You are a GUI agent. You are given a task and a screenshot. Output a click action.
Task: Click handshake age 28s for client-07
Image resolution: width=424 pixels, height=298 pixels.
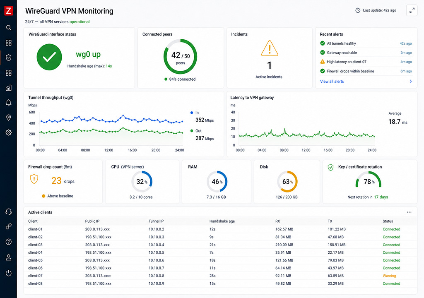click(x=212, y=276)
